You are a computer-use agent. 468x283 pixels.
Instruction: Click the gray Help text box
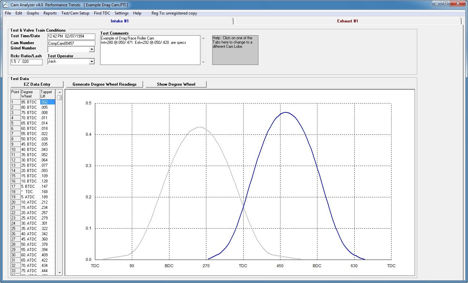pos(235,50)
